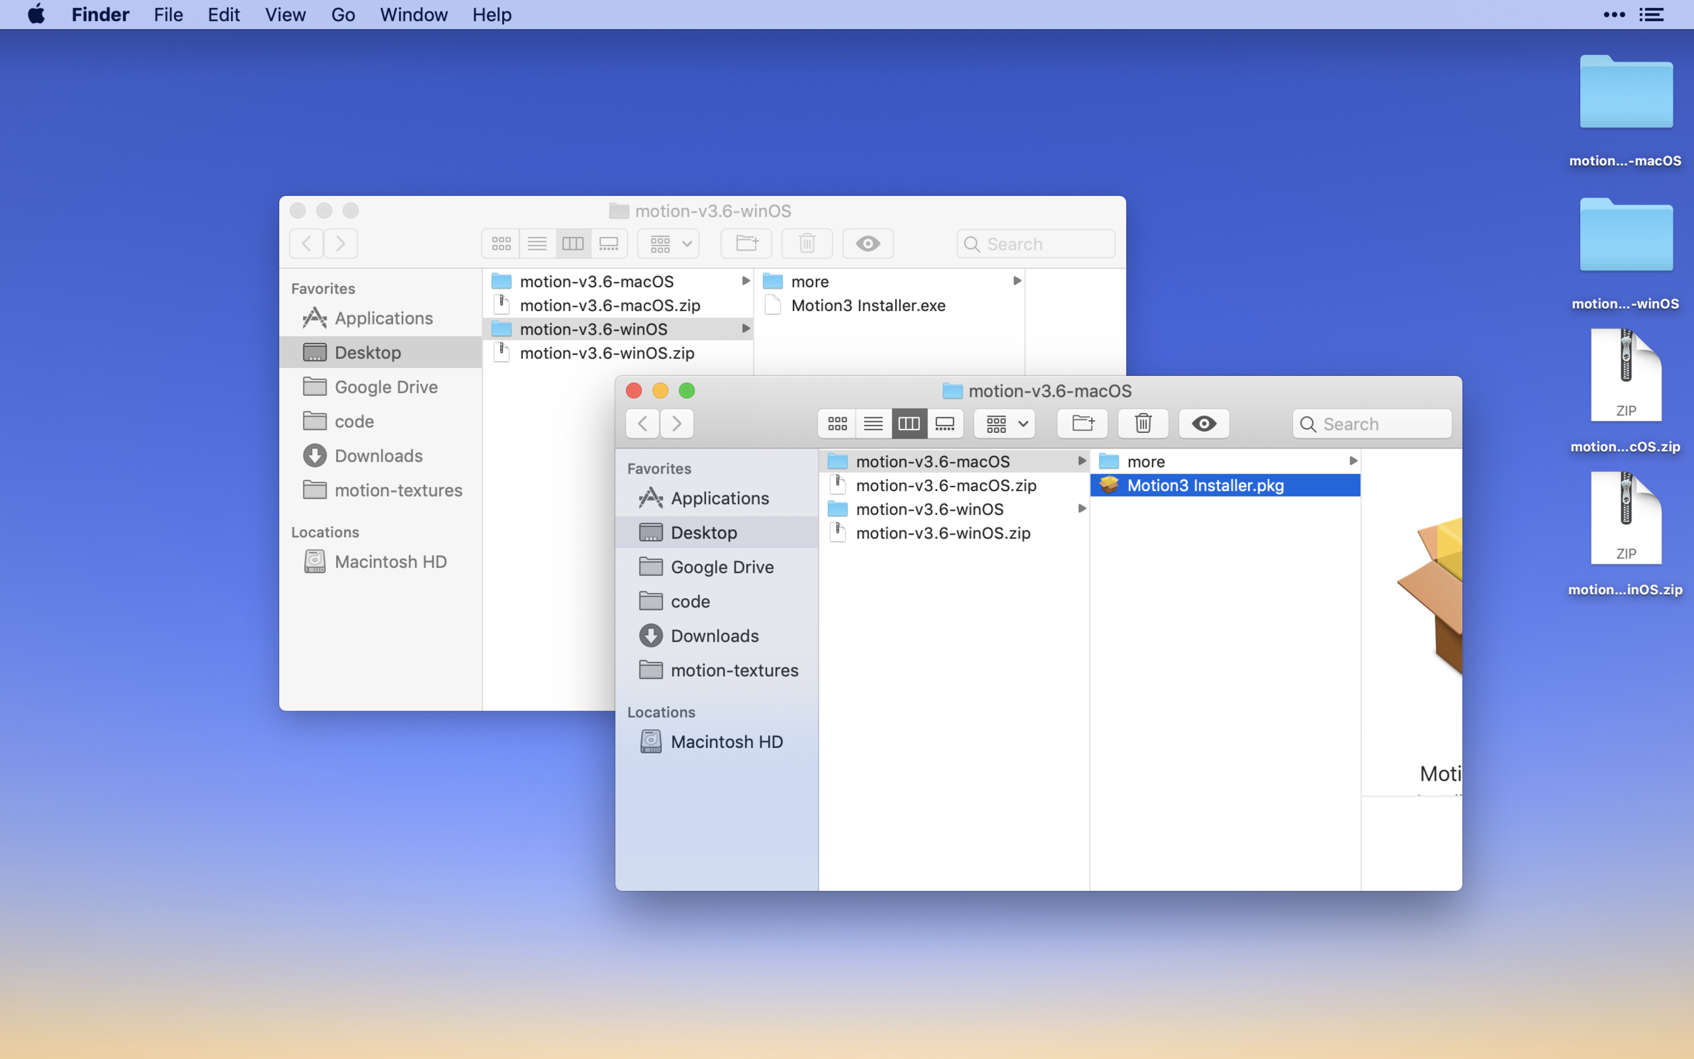1694x1059 pixels.
Task: Create new folder in macOS window
Action: tap(1083, 423)
